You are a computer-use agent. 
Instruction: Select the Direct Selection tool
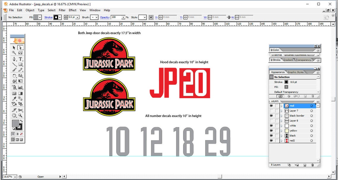point(20,48)
